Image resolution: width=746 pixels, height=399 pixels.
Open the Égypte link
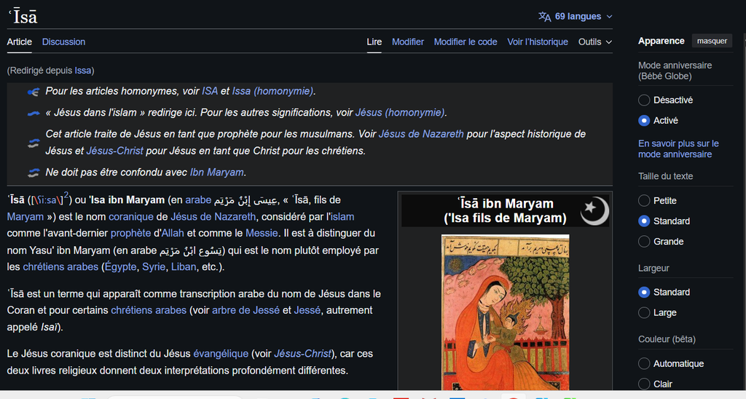(120, 266)
